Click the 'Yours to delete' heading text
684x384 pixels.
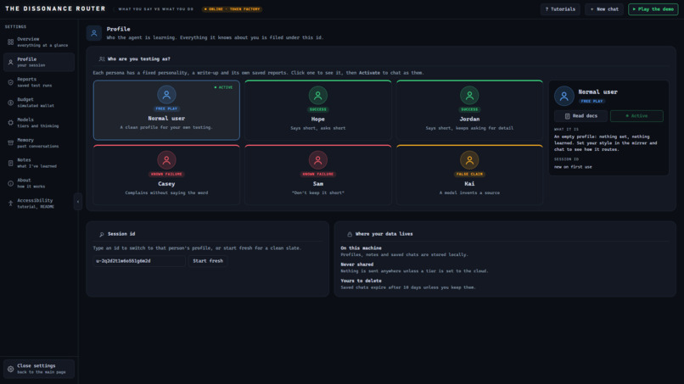pos(361,281)
